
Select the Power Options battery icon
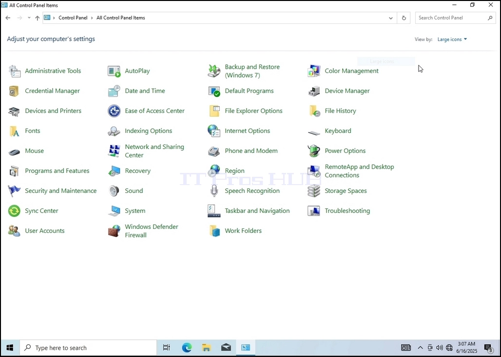pos(314,151)
